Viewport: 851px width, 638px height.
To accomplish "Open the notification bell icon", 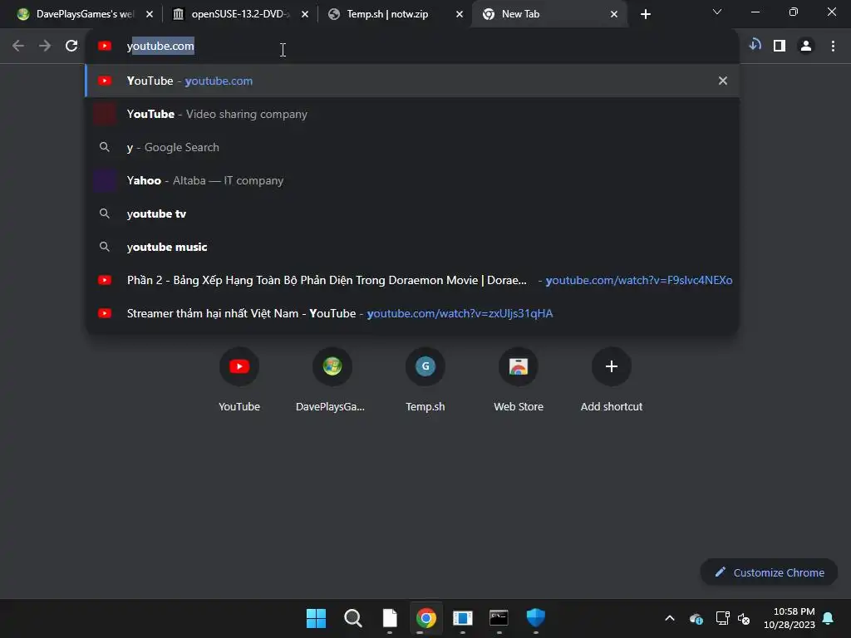I will (x=829, y=618).
